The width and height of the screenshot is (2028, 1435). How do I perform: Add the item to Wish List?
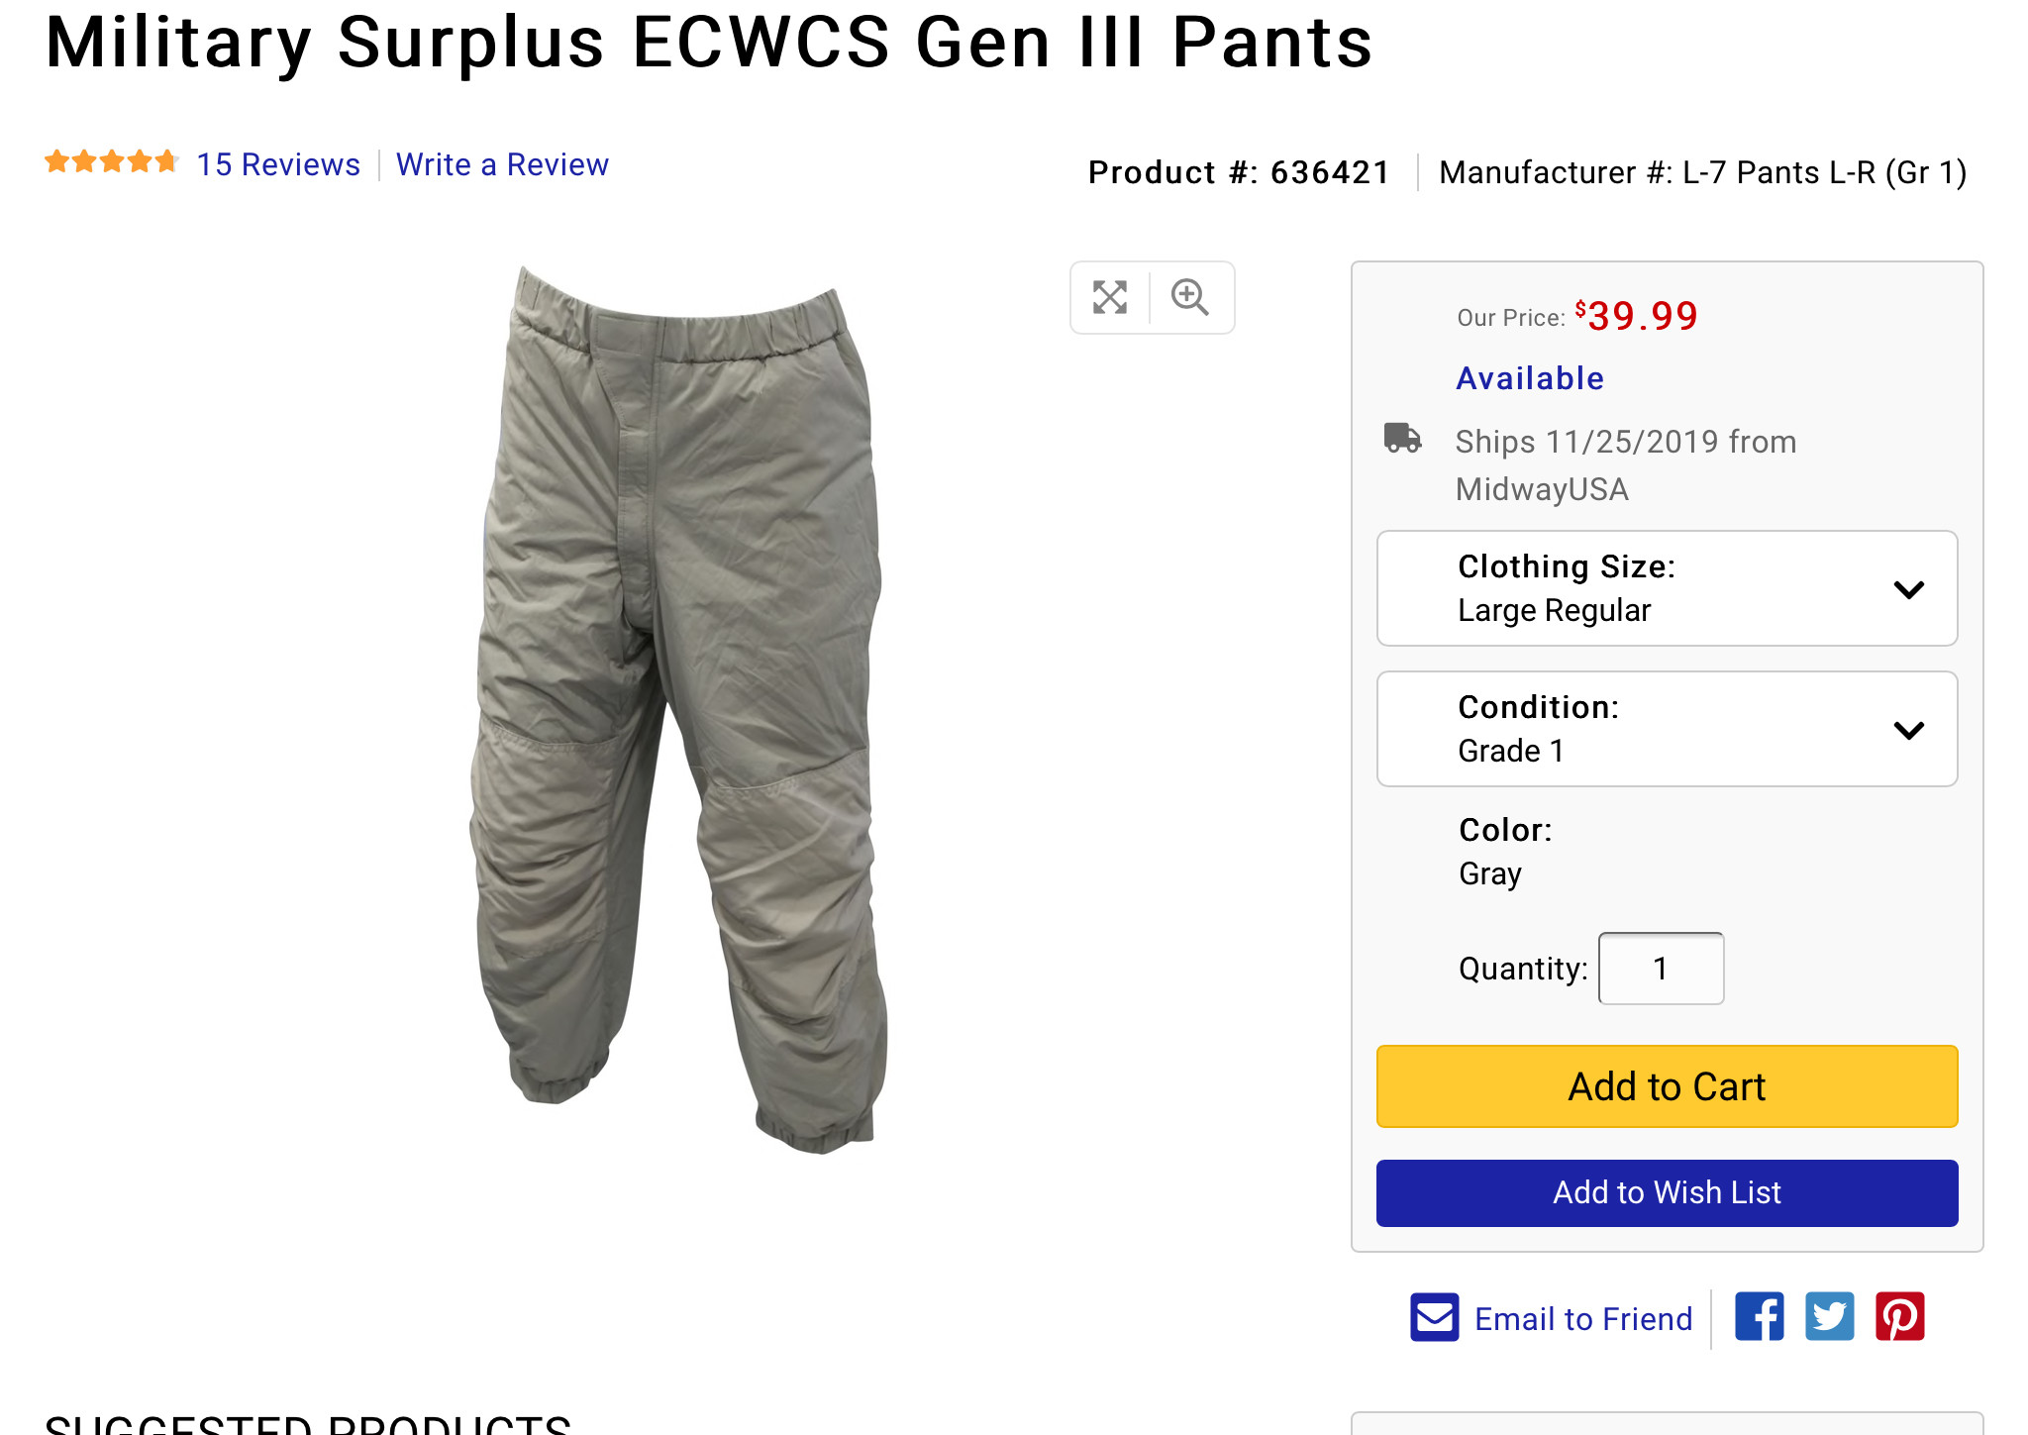1667,1192
